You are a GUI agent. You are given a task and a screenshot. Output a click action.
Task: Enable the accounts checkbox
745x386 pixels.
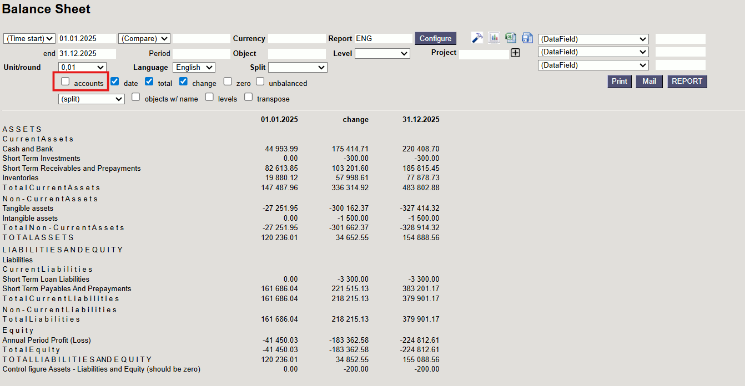point(66,82)
